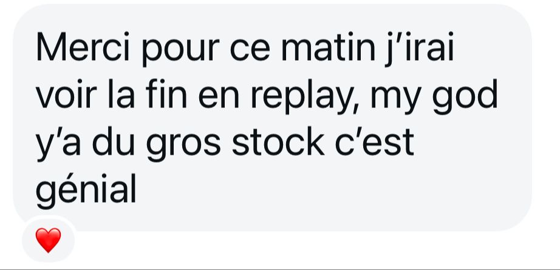This screenshot has width=560, height=270.
Task: Click the word "y'a" on the third line
Action: coord(58,144)
